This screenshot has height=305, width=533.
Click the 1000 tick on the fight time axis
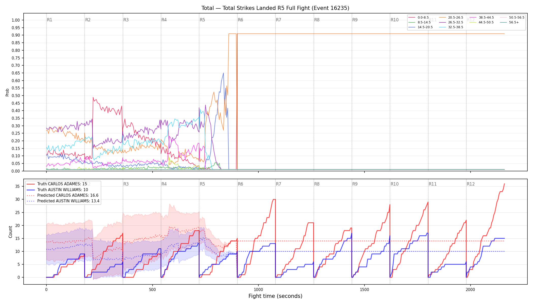[258, 289]
